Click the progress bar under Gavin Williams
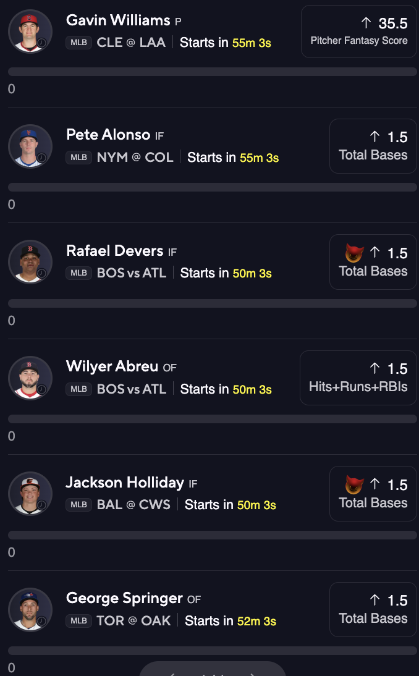The width and height of the screenshot is (419, 676). [212, 72]
